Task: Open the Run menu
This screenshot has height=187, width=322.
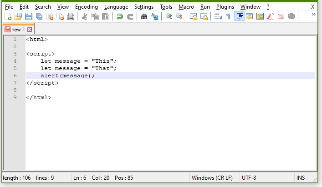Action: click(205, 7)
